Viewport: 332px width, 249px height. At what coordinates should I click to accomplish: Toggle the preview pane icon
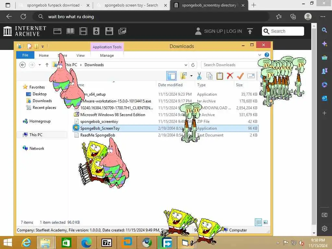coord(172,76)
